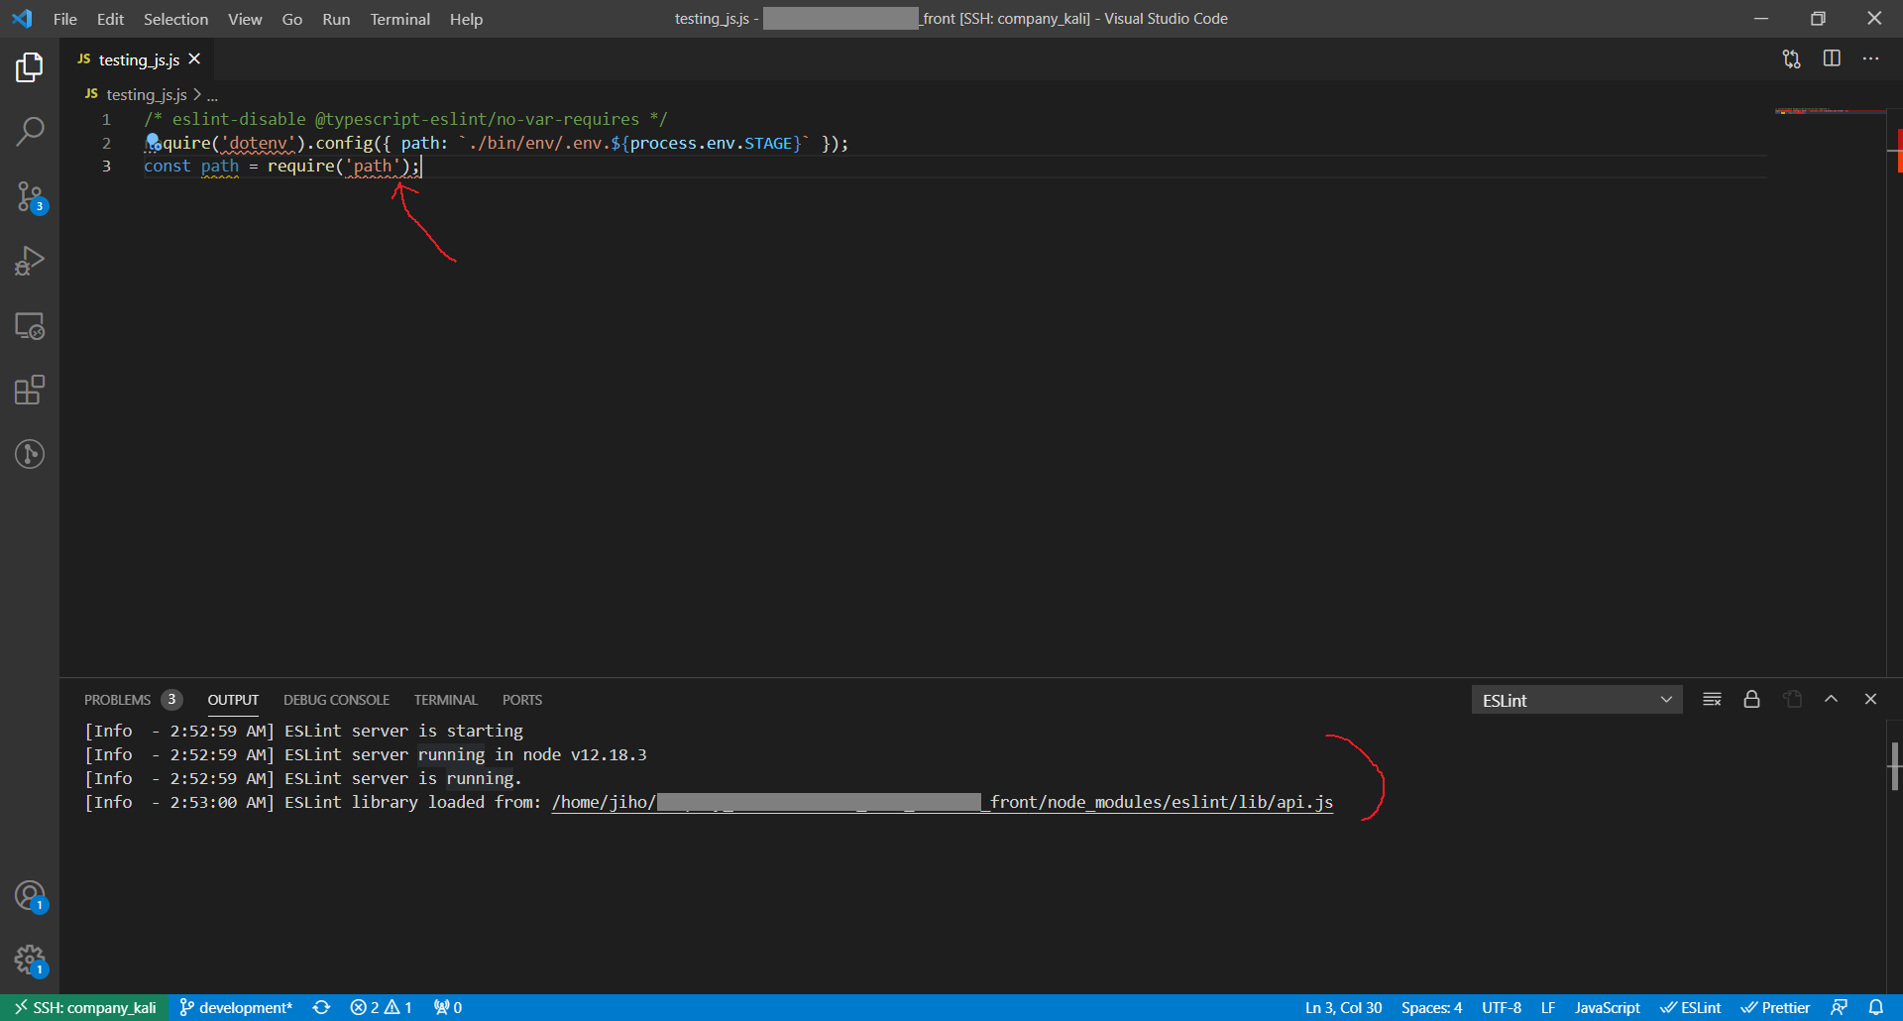
Task: Open the Extensions view
Action: click(x=31, y=390)
